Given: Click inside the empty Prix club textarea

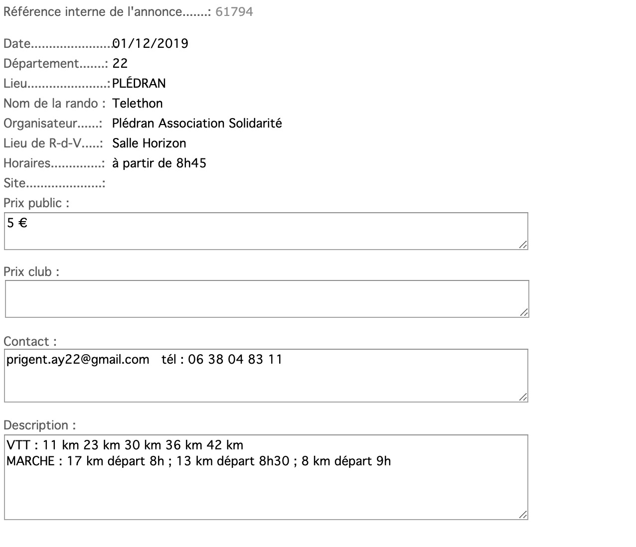Looking at the screenshot, I should [x=267, y=299].
